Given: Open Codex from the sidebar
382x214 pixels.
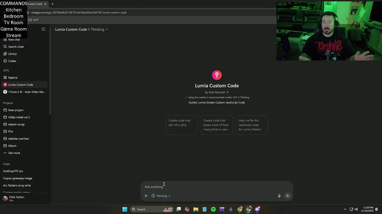Looking at the screenshot, I should [x=12, y=61].
